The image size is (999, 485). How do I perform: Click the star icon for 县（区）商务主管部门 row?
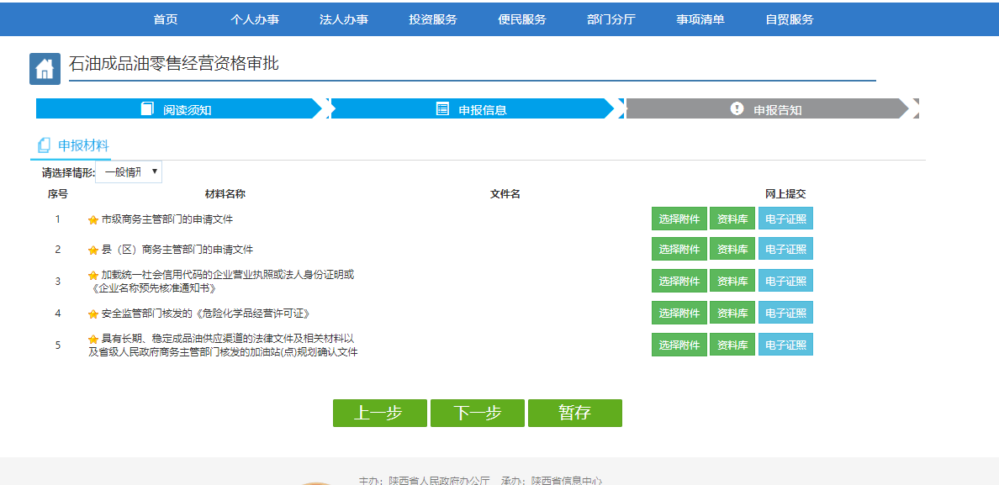point(93,250)
